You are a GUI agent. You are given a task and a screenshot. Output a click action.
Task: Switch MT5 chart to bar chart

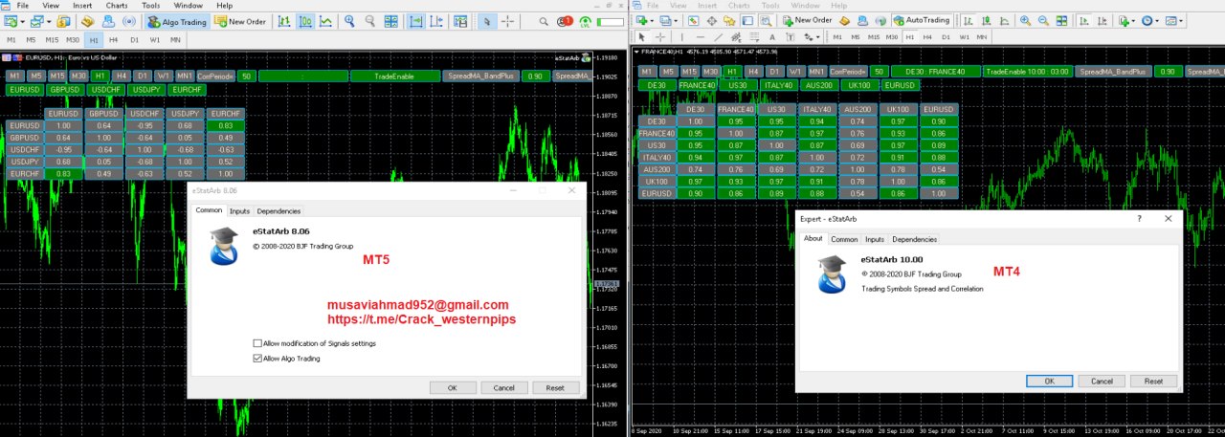[284, 21]
